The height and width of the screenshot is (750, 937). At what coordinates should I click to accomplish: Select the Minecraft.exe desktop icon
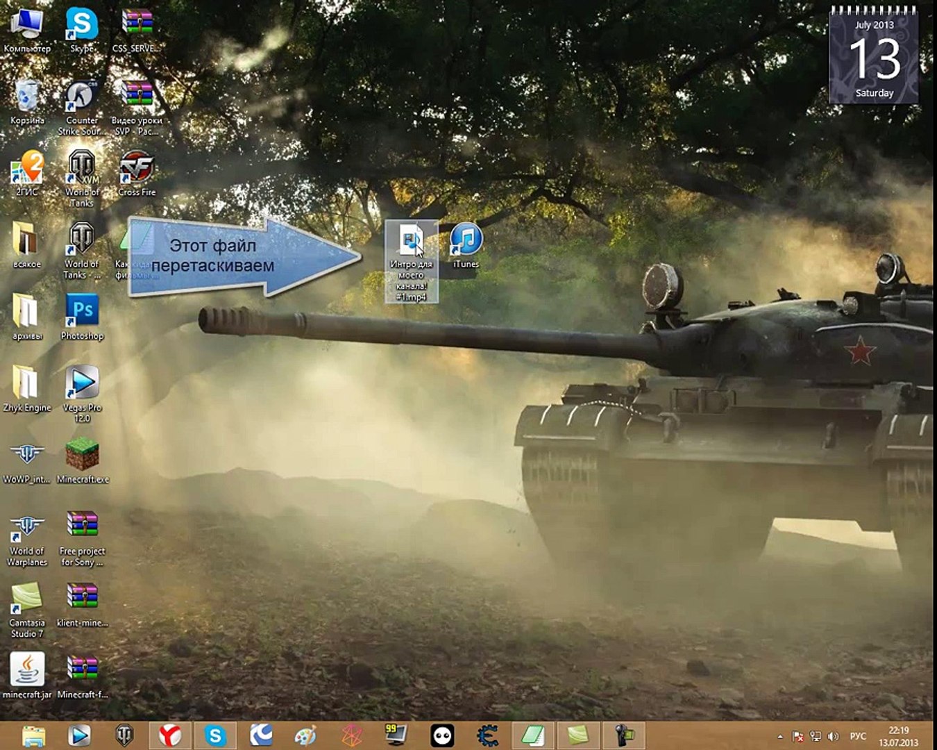[83, 461]
